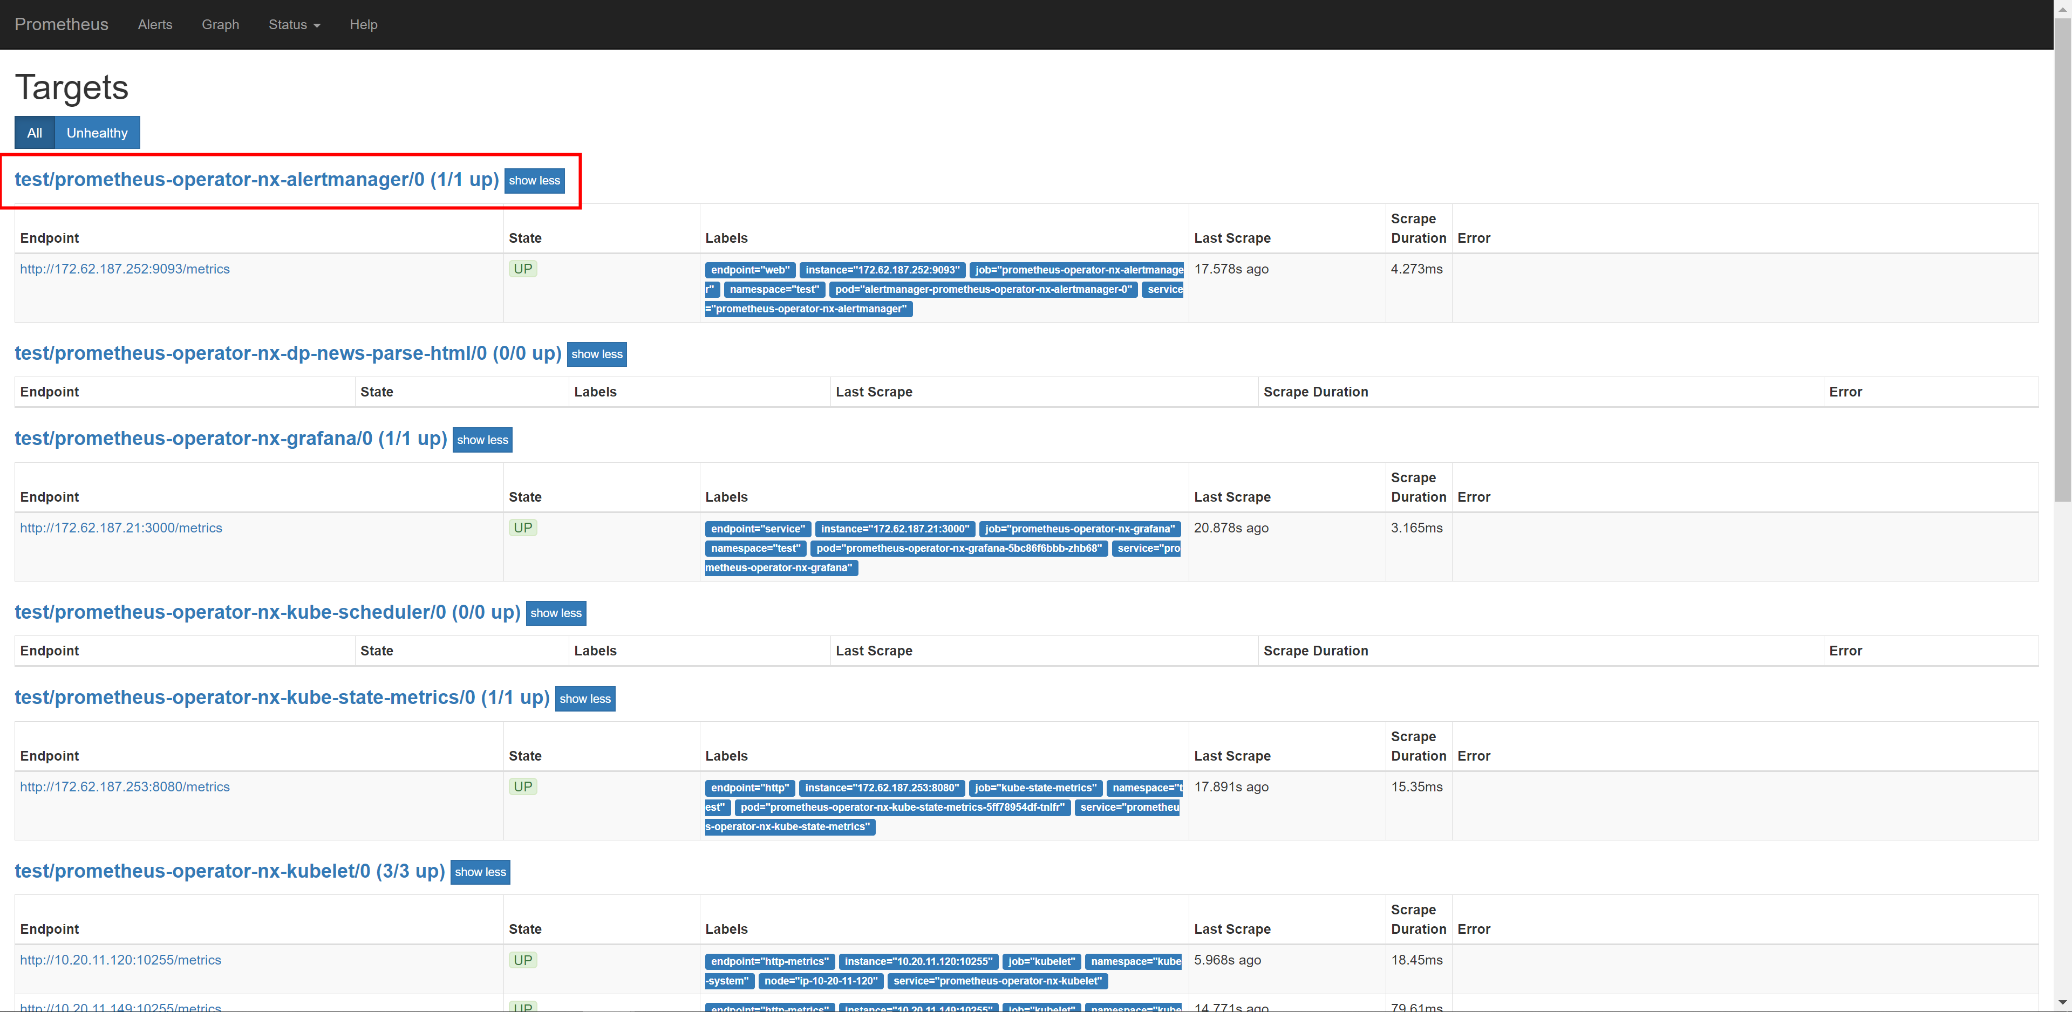Click the instance="10.20.11.120:10255" label
Image resolution: width=2072 pixels, height=1012 pixels.
tap(918, 962)
